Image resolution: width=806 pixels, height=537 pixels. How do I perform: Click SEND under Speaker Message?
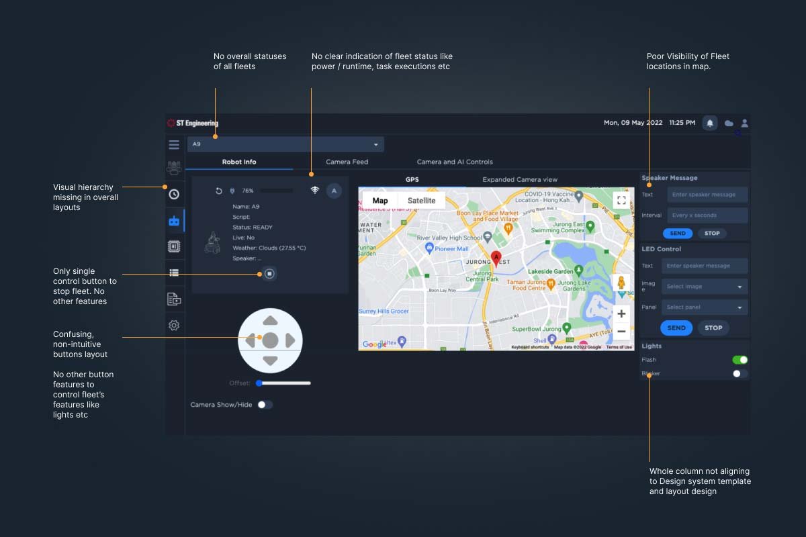(x=678, y=233)
